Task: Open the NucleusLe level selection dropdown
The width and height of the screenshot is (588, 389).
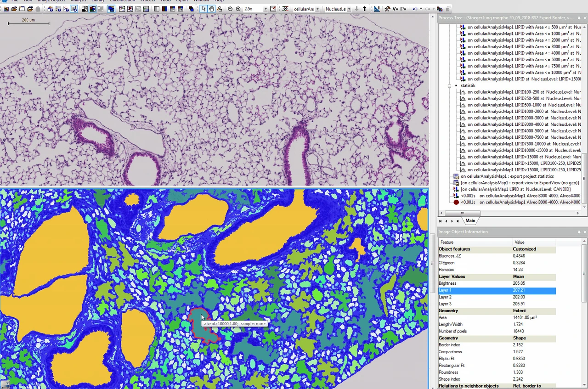Action: 348,8
